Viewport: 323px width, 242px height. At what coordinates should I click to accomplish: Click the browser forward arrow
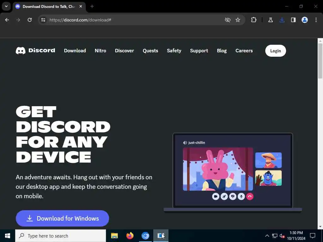18,20
